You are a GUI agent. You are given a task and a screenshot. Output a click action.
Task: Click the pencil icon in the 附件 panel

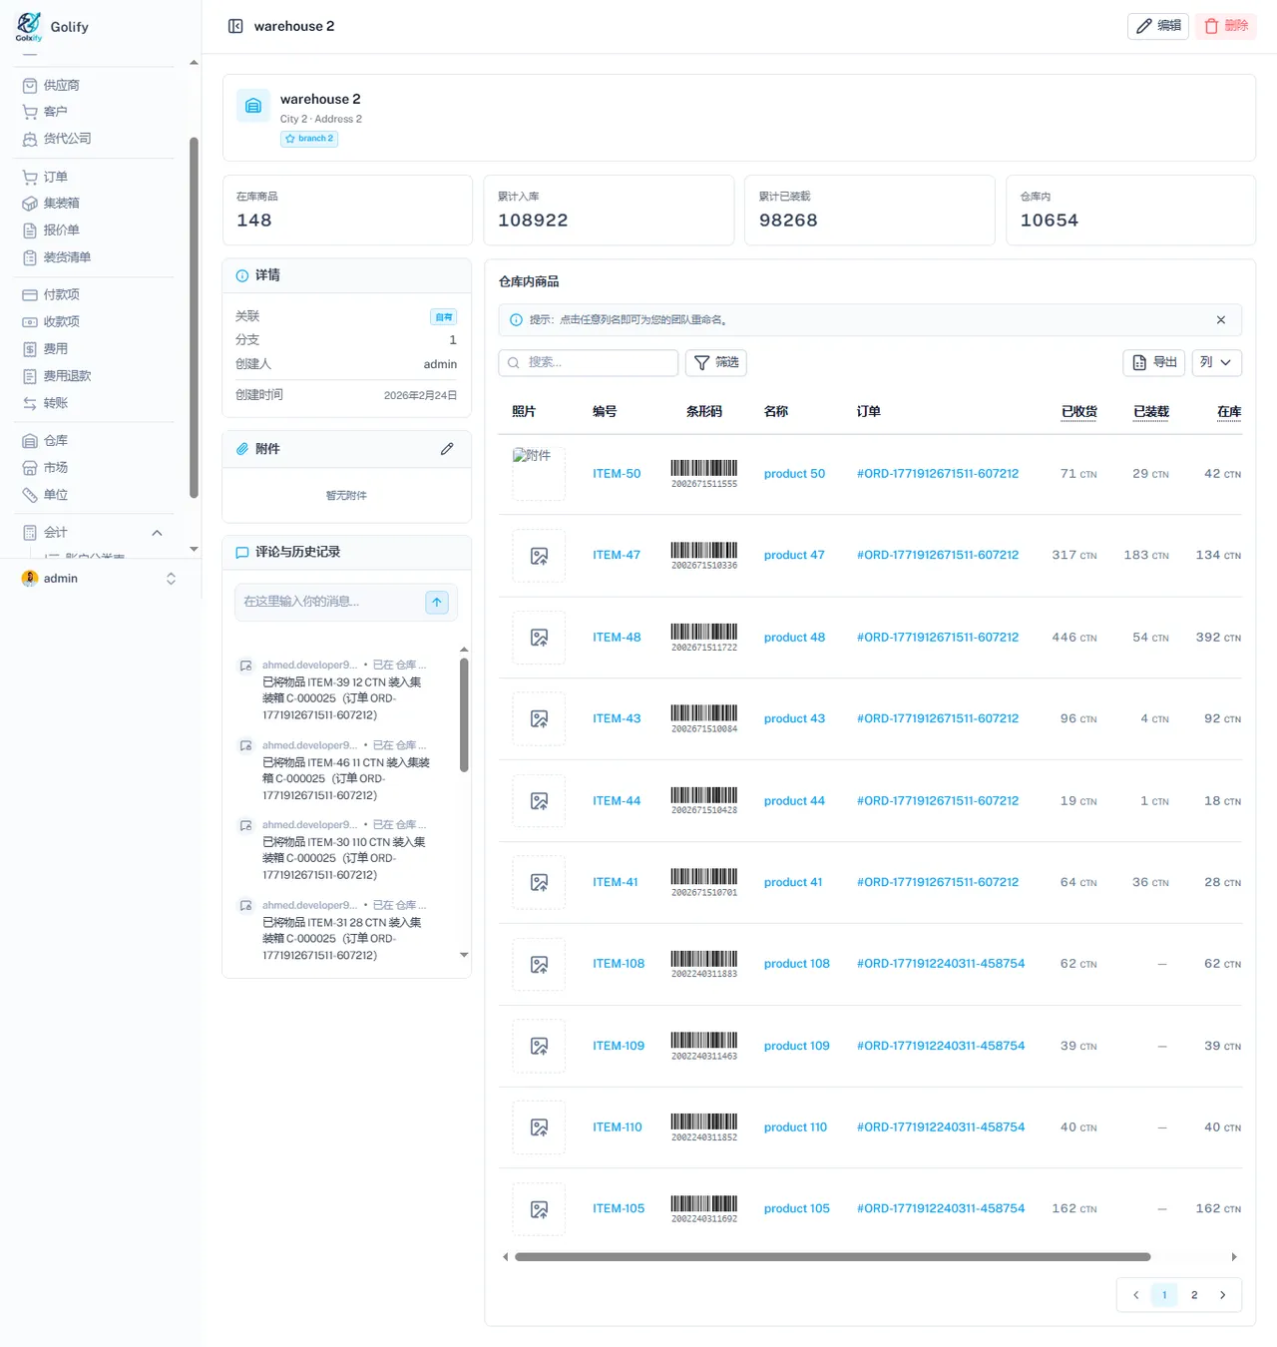click(447, 449)
